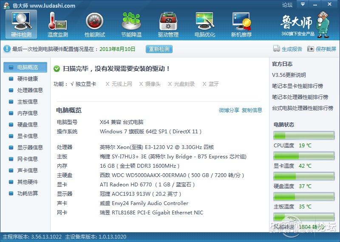Click the X 无线上网 feature label
The width and height of the screenshot is (340, 242).
[119, 84]
